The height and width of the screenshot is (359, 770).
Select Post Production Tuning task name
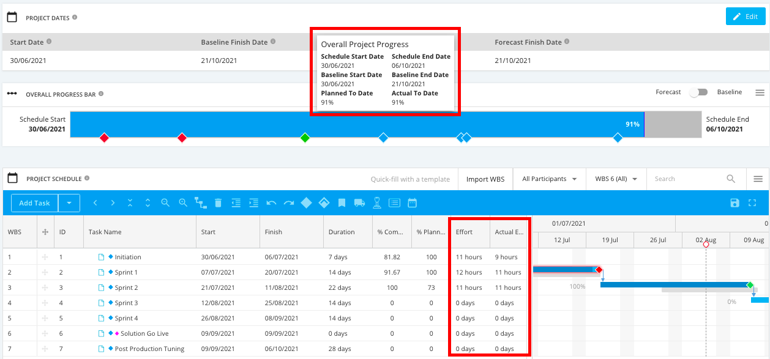click(149, 349)
